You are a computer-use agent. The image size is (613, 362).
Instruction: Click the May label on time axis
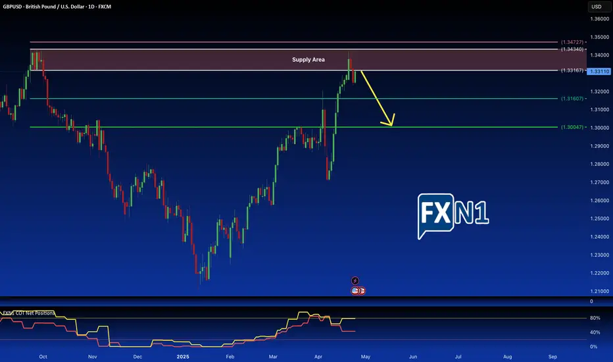pos(366,357)
